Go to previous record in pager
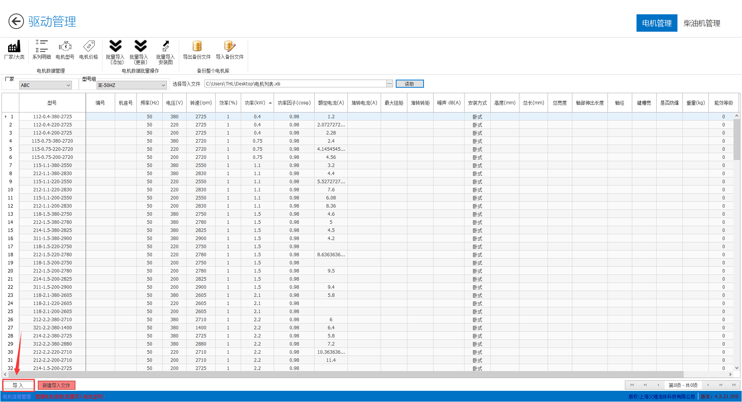Screen dimensions: 742x402 pos(658,385)
